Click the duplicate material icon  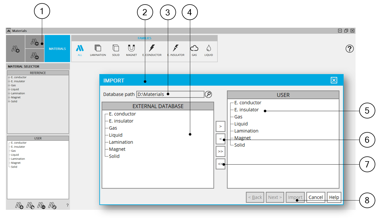53,206
